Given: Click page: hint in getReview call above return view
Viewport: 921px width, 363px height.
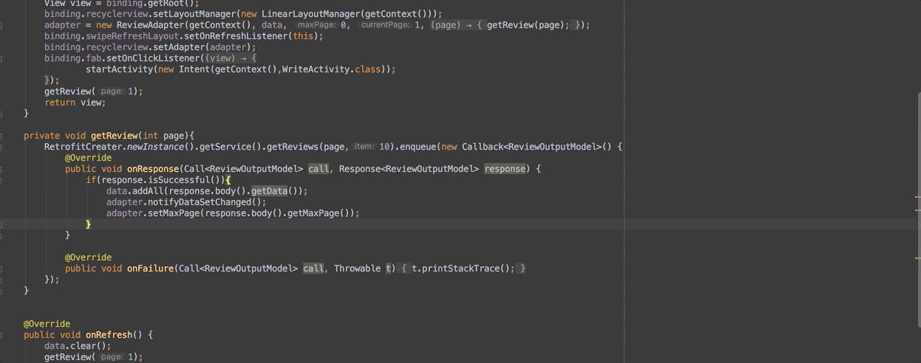Looking at the screenshot, I should pos(112,91).
